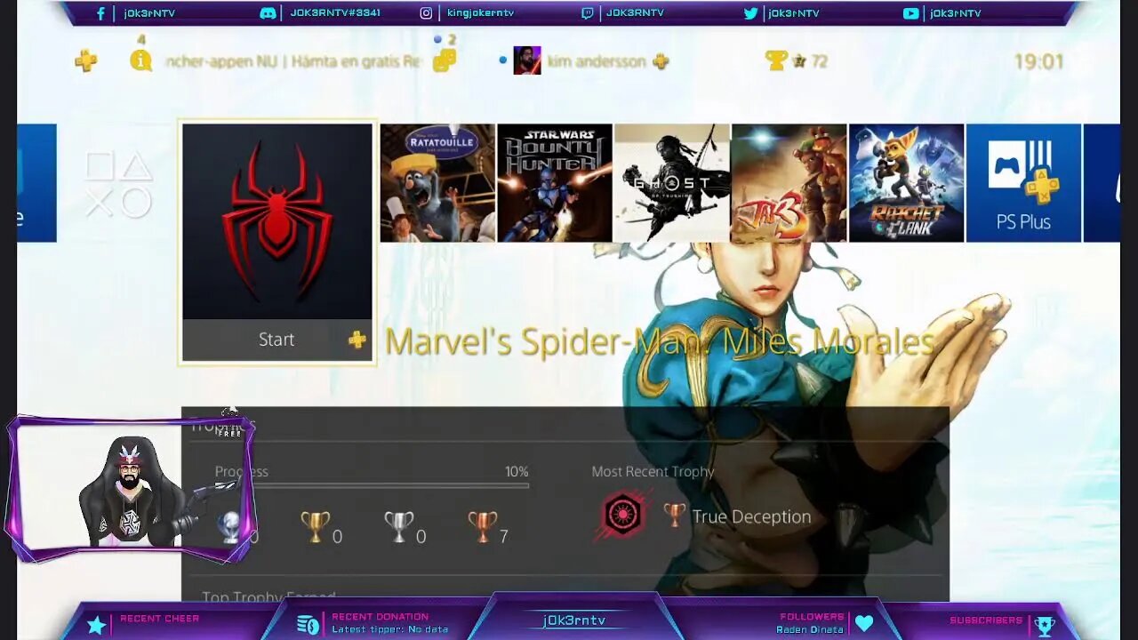Open the trophies cup icon in the top bar
1138x640 pixels.
tap(777, 60)
